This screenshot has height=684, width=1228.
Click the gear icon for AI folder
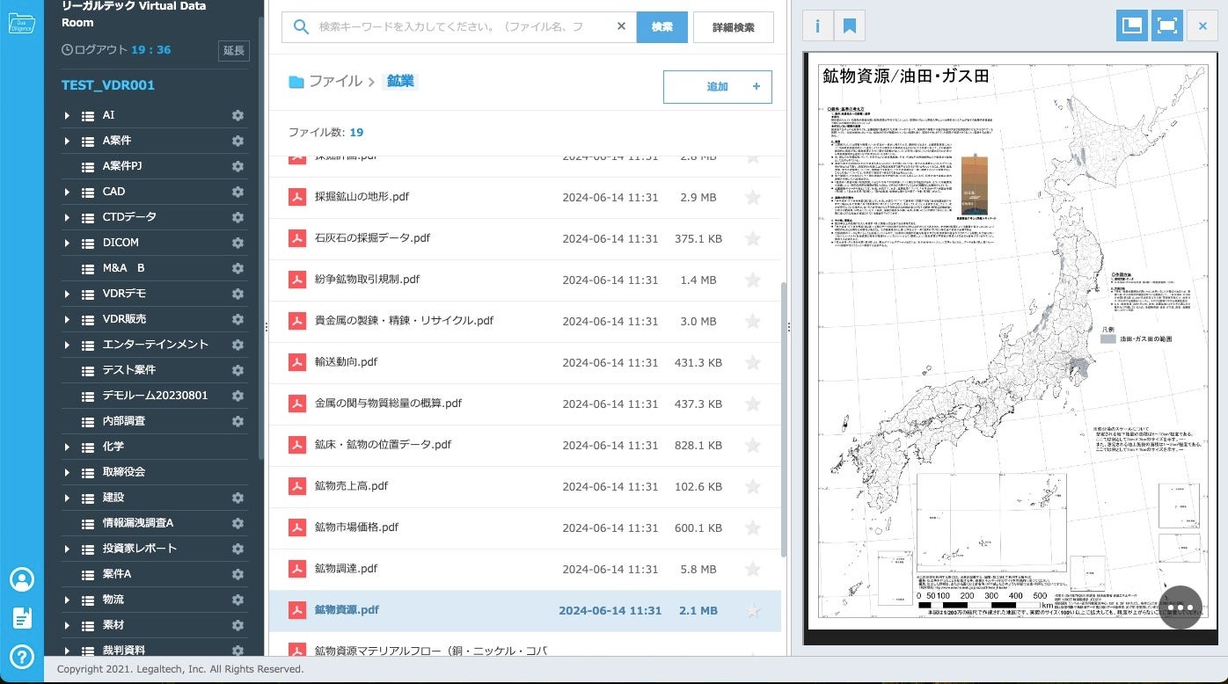[238, 115]
